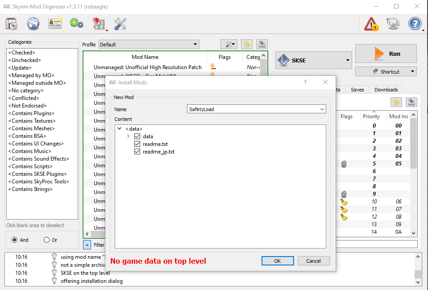
Task: Confirm installation with OK button
Action: pyautogui.click(x=278, y=261)
